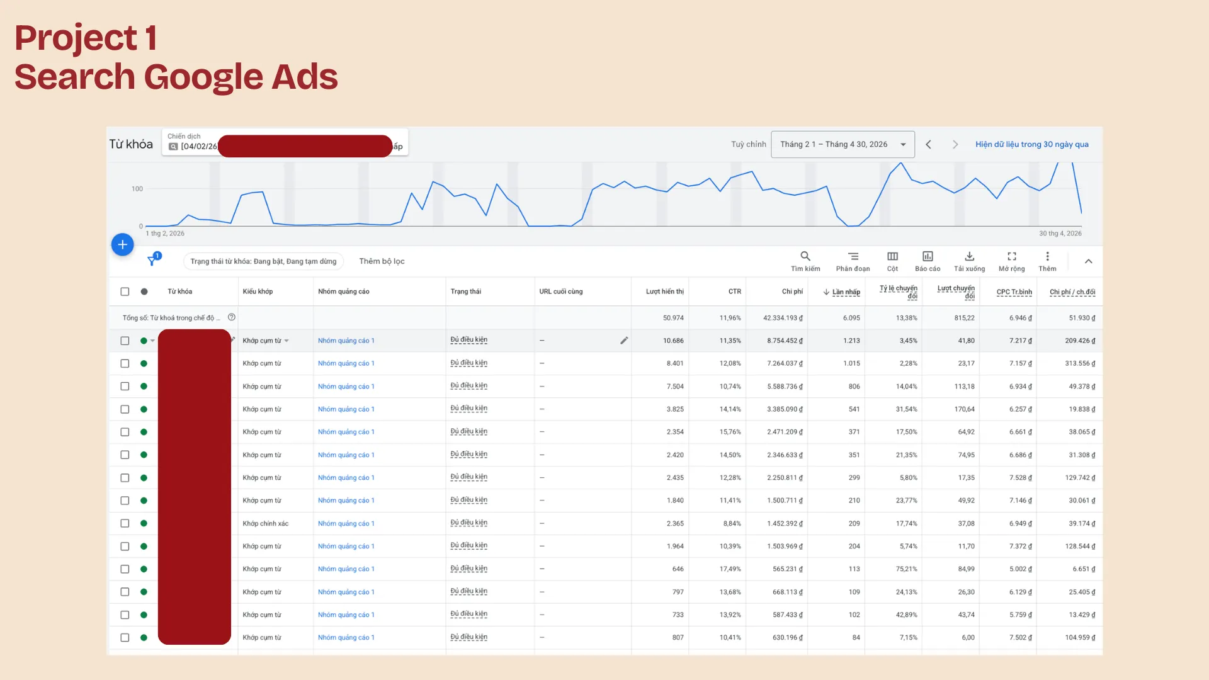Open the filter funnel icon
The height and width of the screenshot is (680, 1209).
click(152, 260)
